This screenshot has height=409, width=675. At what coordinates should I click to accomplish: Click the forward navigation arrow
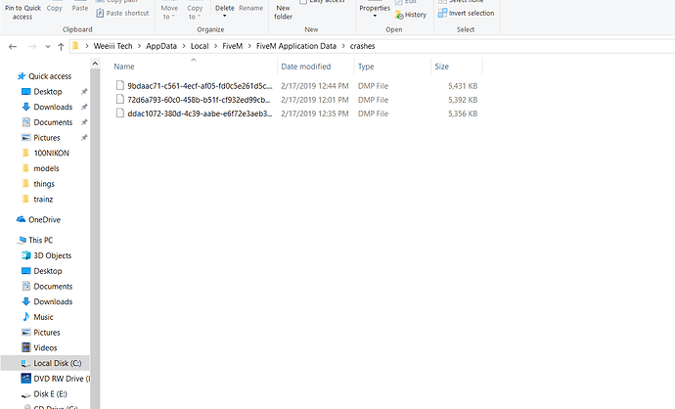click(x=32, y=47)
